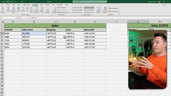Click the fx icon beside formula bar
This screenshot has height=96, width=171.
(x=28, y=18)
